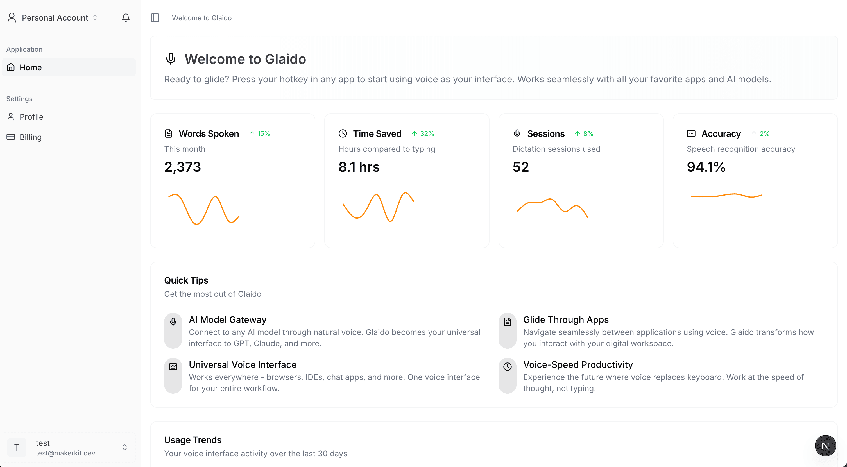Click the 'AI Model Gateway' tip title
This screenshot has width=847, height=467.
point(228,320)
